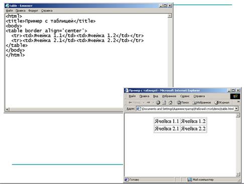The width and height of the screenshot is (244, 184).
Task: Open the Поиск search toolbar button
Action: [183, 102]
